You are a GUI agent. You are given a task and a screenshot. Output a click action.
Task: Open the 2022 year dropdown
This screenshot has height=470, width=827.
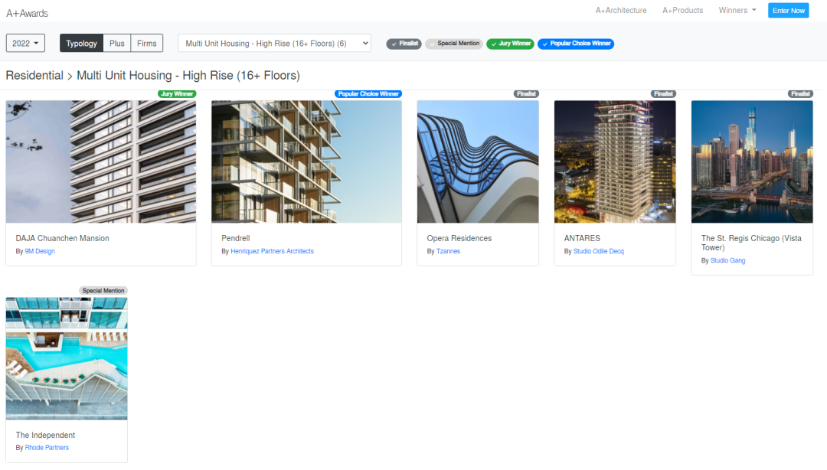[25, 44]
